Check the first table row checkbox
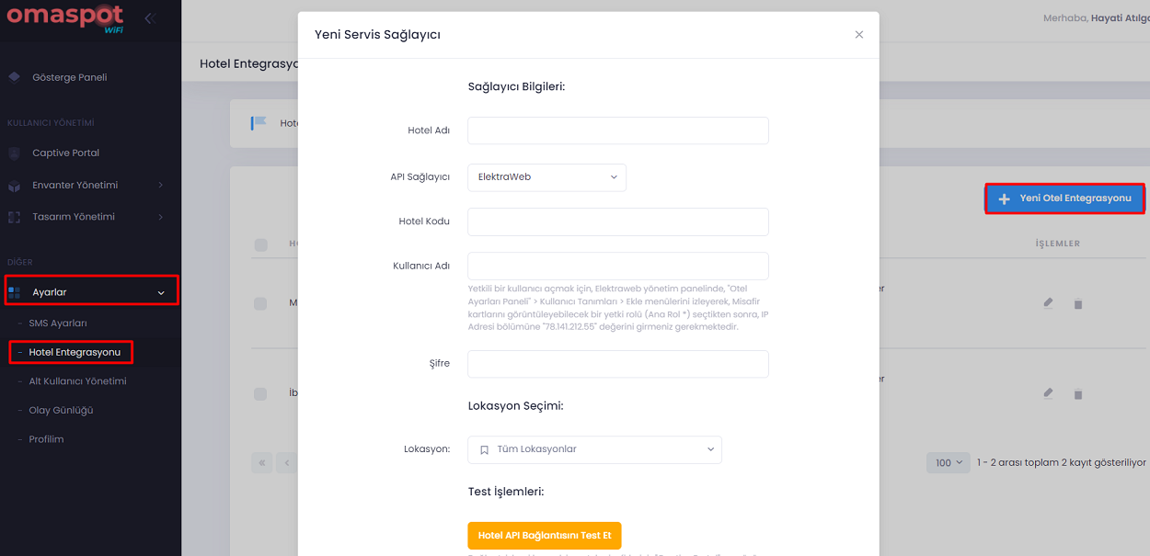Viewport: 1150px width, 556px height. 260,303
